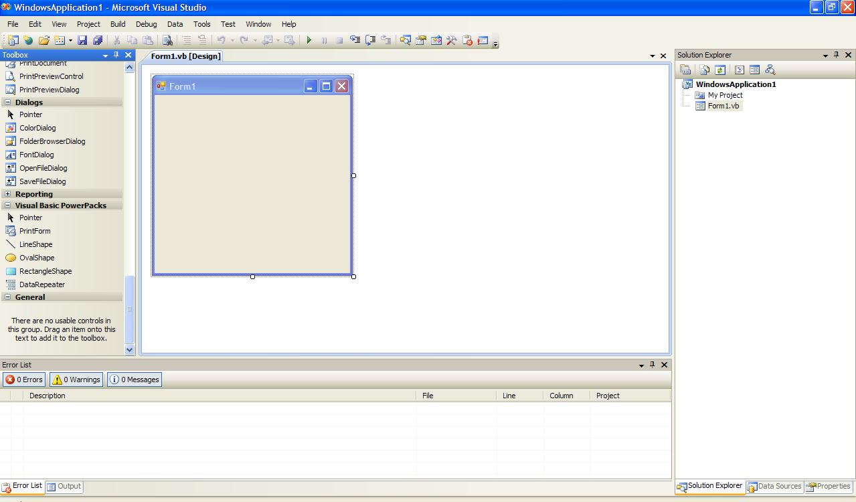
Task: Click Show All Files in Solution Explorer
Action: (705, 70)
